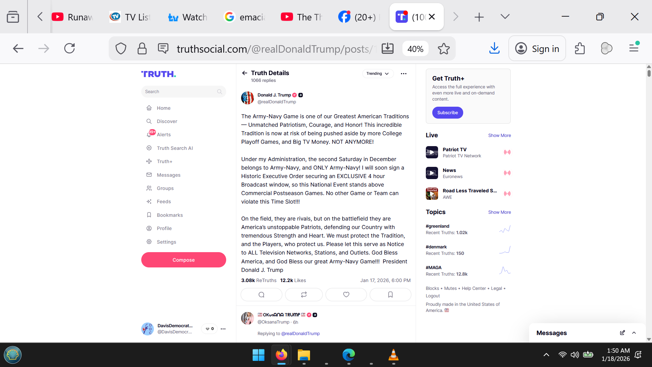Open File Explorer from the taskbar
Image resolution: width=652 pixels, height=367 pixels.
304,355
